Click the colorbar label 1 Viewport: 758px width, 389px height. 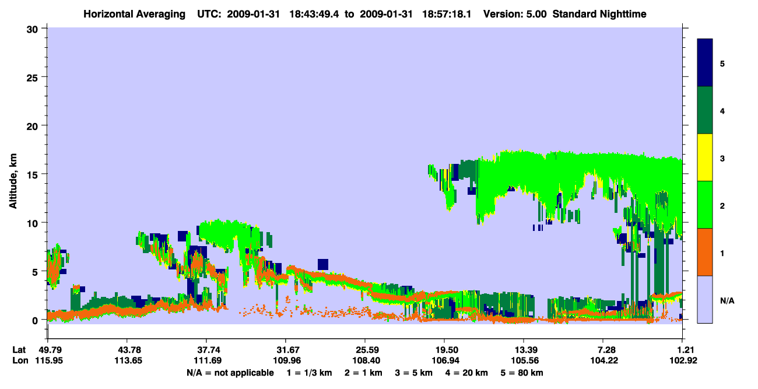pos(722,253)
